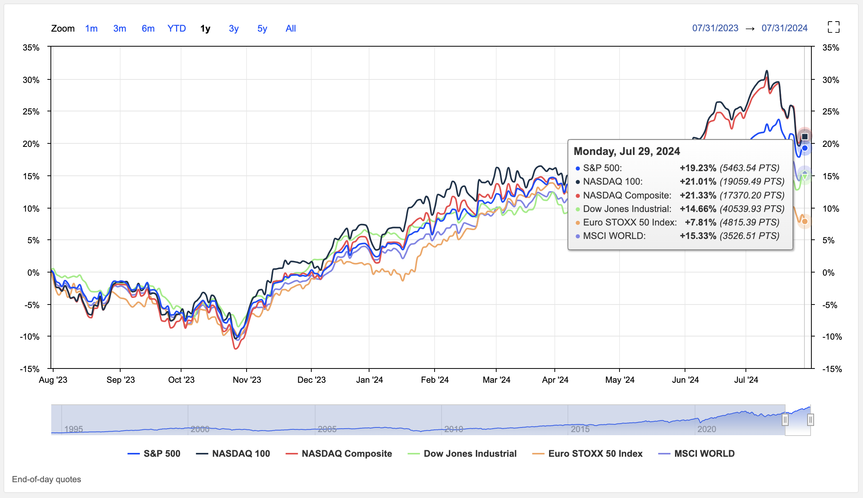Screen dimensions: 863x498
Task: Switch zoom range to 3y
Action: (x=234, y=29)
